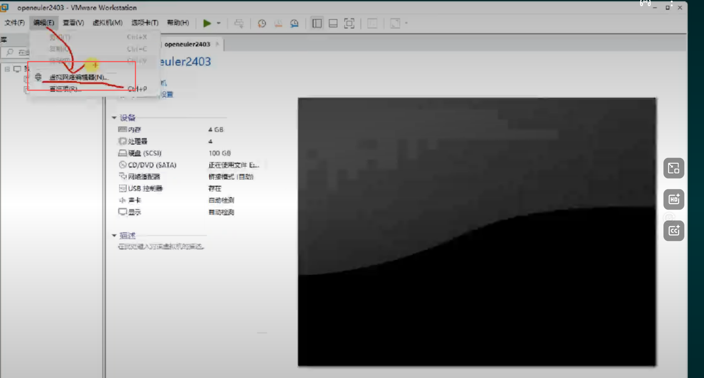This screenshot has width=704, height=378.
Task: Switch to the openeuler2403 tab
Action: (x=187, y=44)
